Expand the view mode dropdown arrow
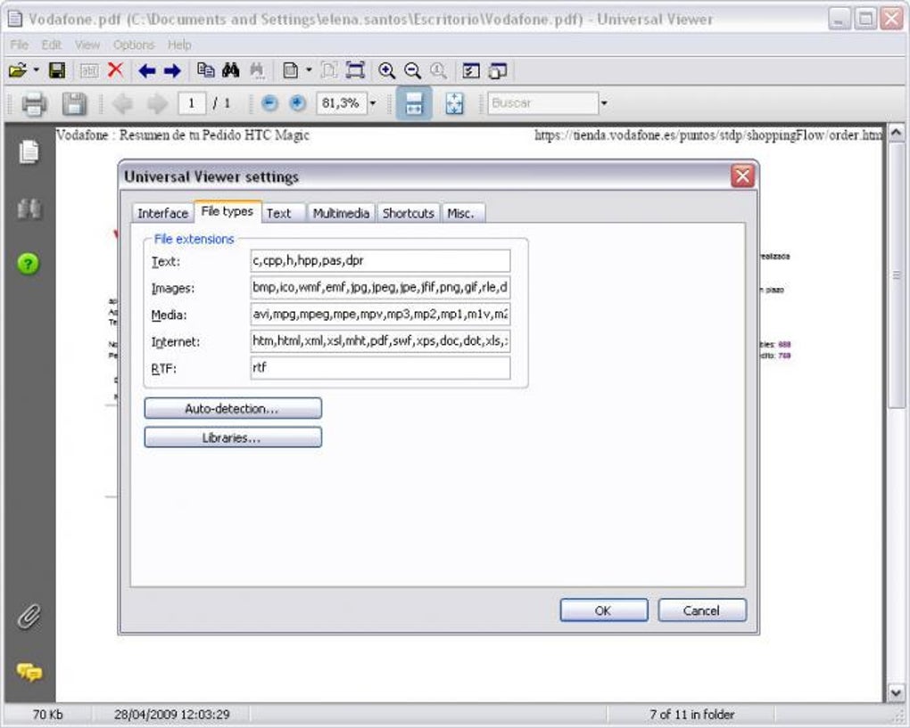Image resolution: width=910 pixels, height=728 pixels. coord(309,70)
